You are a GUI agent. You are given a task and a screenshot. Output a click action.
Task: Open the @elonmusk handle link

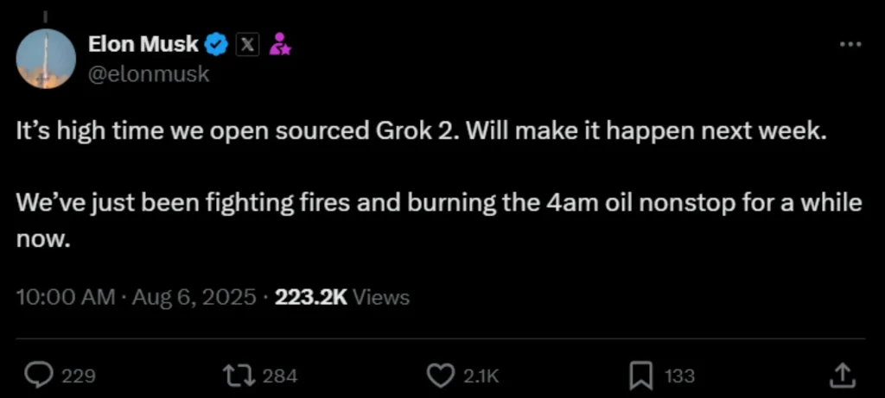click(x=148, y=74)
